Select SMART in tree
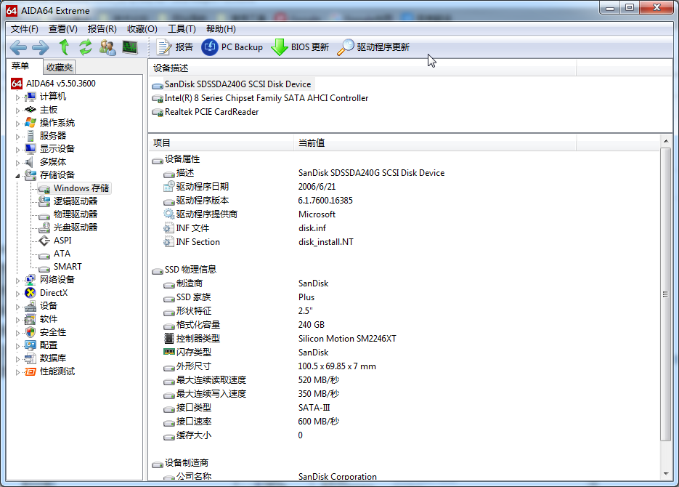This screenshot has height=487, width=679. click(68, 267)
